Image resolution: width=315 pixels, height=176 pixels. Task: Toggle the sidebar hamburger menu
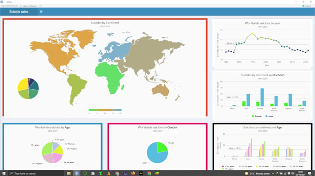[x=41, y=12]
